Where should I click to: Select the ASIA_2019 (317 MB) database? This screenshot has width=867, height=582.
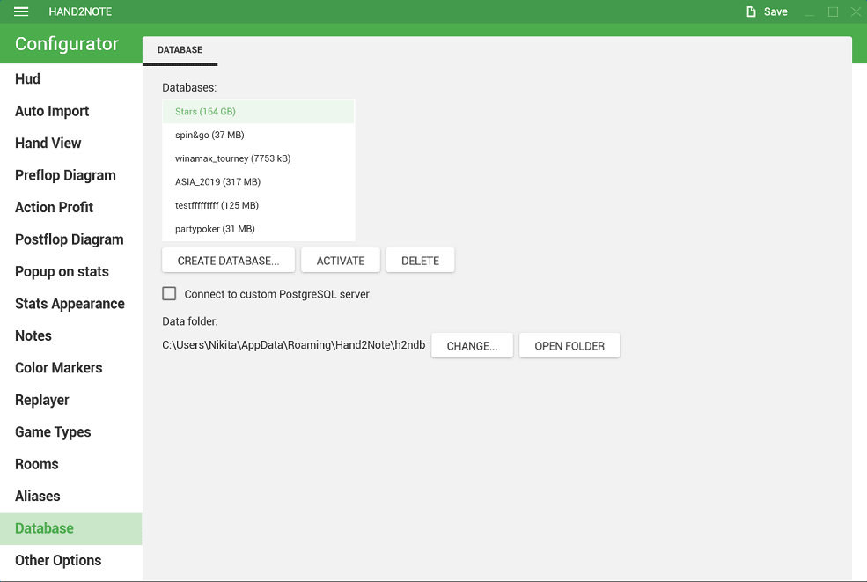(258, 182)
